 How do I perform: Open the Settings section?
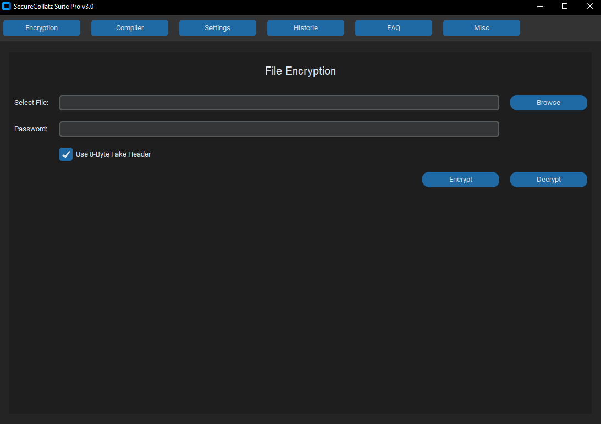point(217,27)
